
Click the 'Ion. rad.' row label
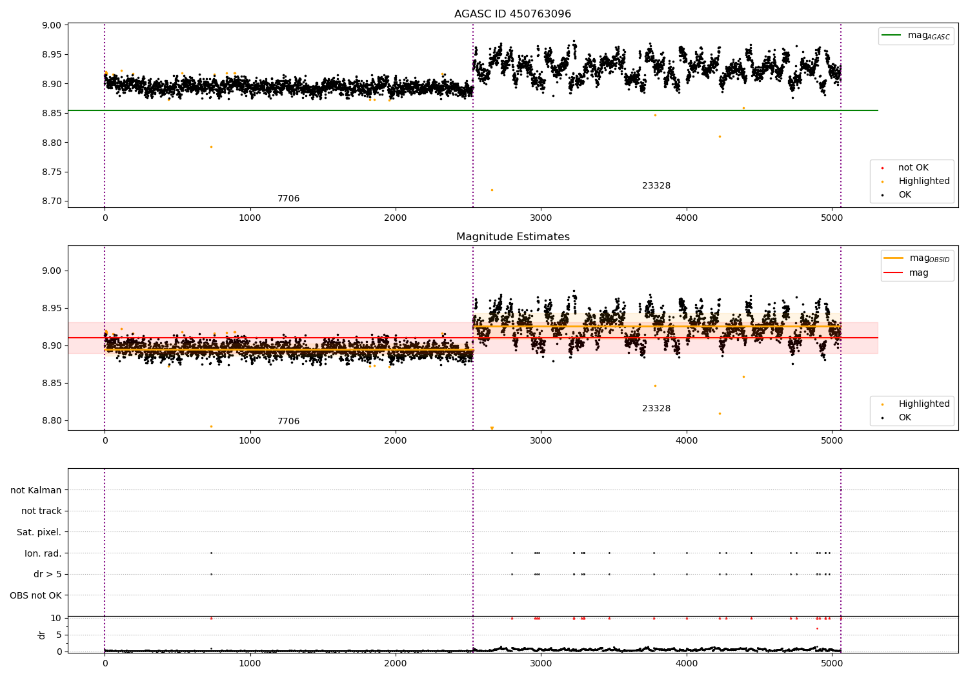tap(43, 554)
